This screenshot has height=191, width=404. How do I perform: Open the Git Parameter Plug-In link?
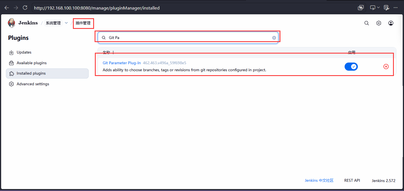[122, 63]
